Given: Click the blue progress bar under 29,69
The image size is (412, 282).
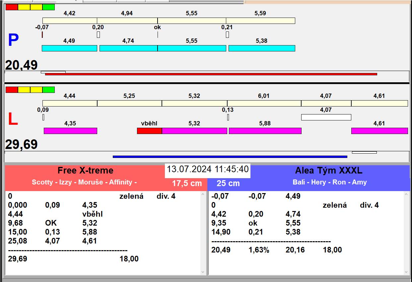Looking at the screenshot, I should (230, 157).
